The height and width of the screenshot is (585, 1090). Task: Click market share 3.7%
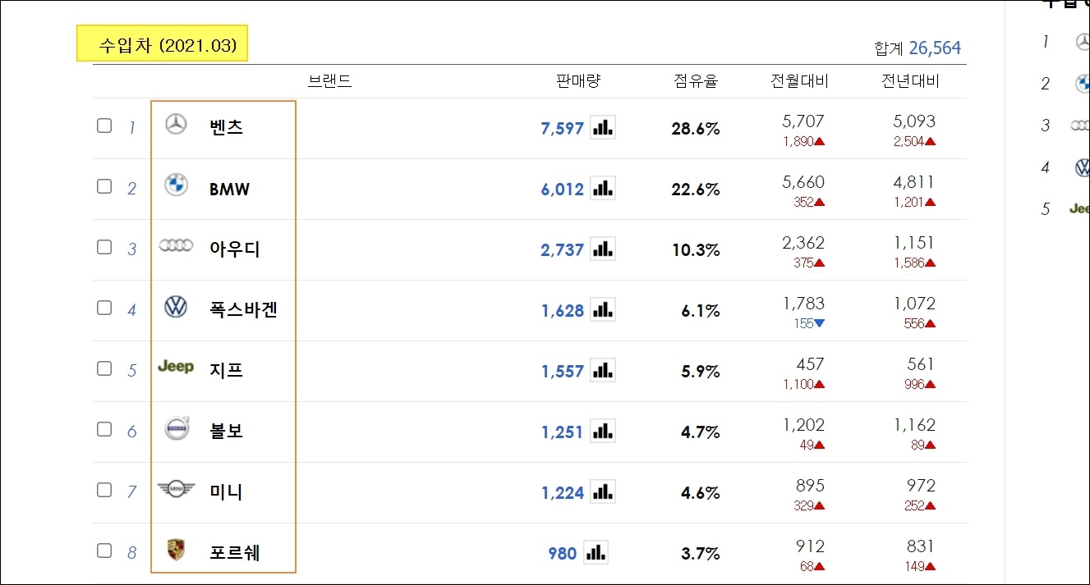(700, 554)
